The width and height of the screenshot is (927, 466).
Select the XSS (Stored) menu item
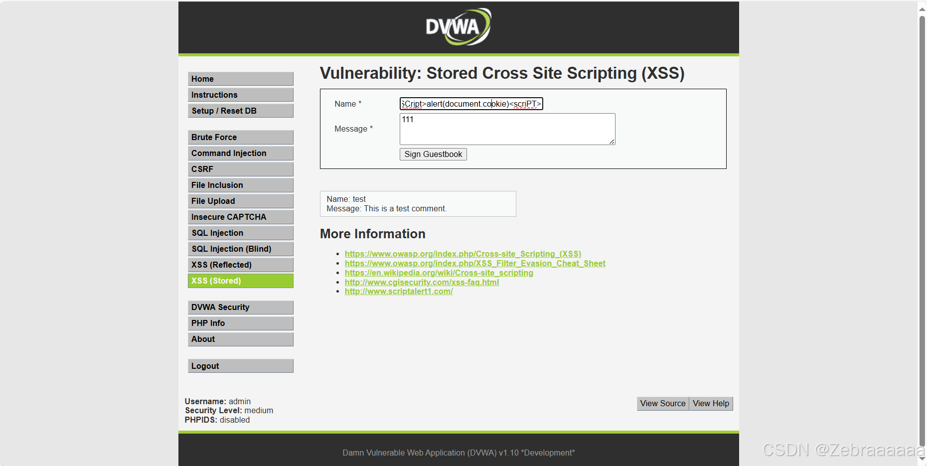241,281
